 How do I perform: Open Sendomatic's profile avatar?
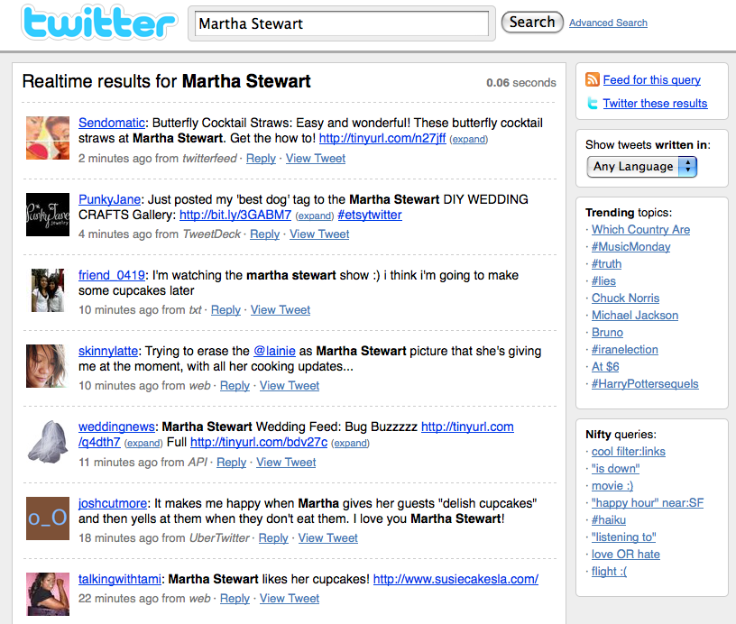[48, 138]
